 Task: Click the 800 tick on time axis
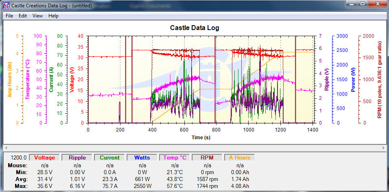tap(216, 129)
